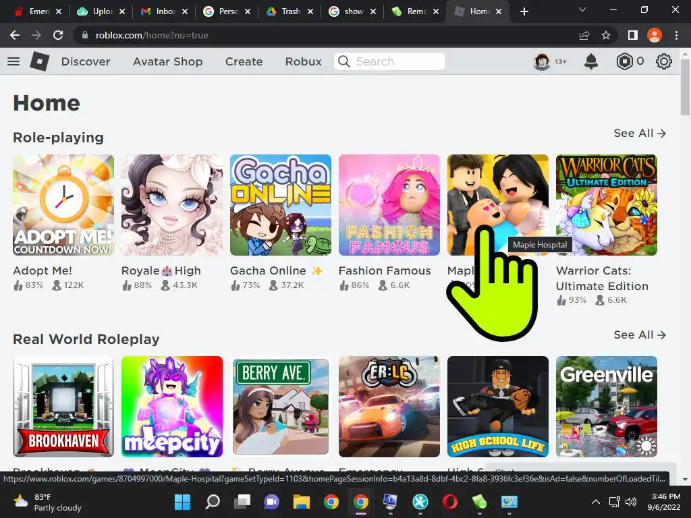Click the Roblox logo icon
The height and width of the screenshot is (518, 691).
click(40, 61)
